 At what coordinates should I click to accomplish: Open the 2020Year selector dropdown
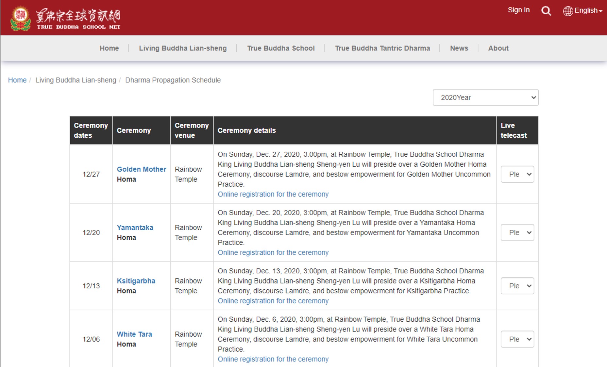485,98
